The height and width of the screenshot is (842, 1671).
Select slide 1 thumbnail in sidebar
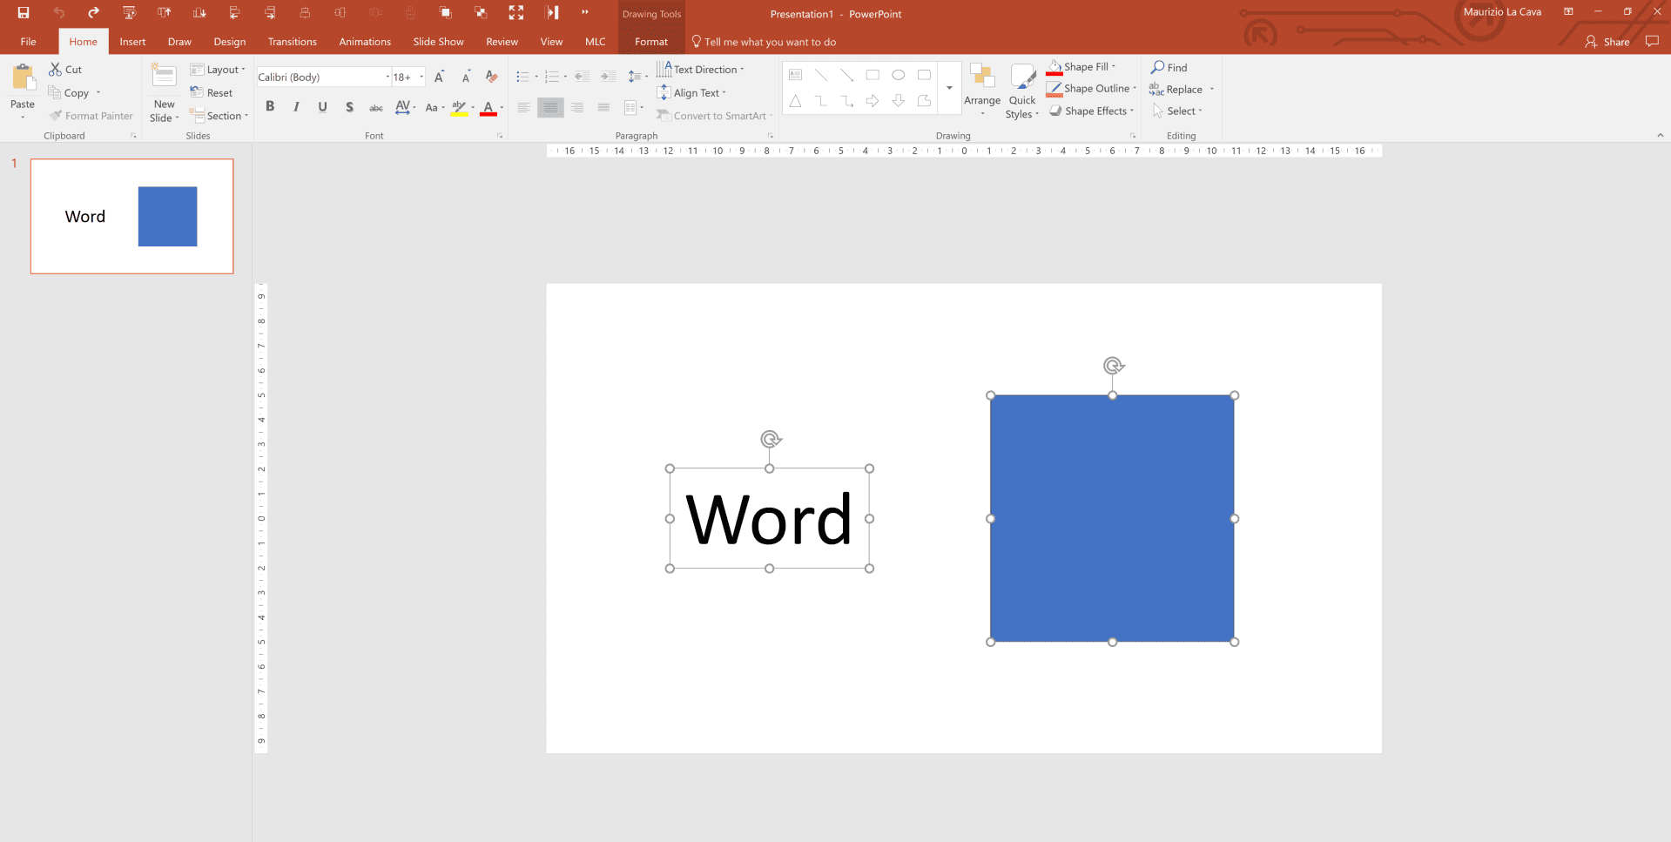click(x=131, y=216)
